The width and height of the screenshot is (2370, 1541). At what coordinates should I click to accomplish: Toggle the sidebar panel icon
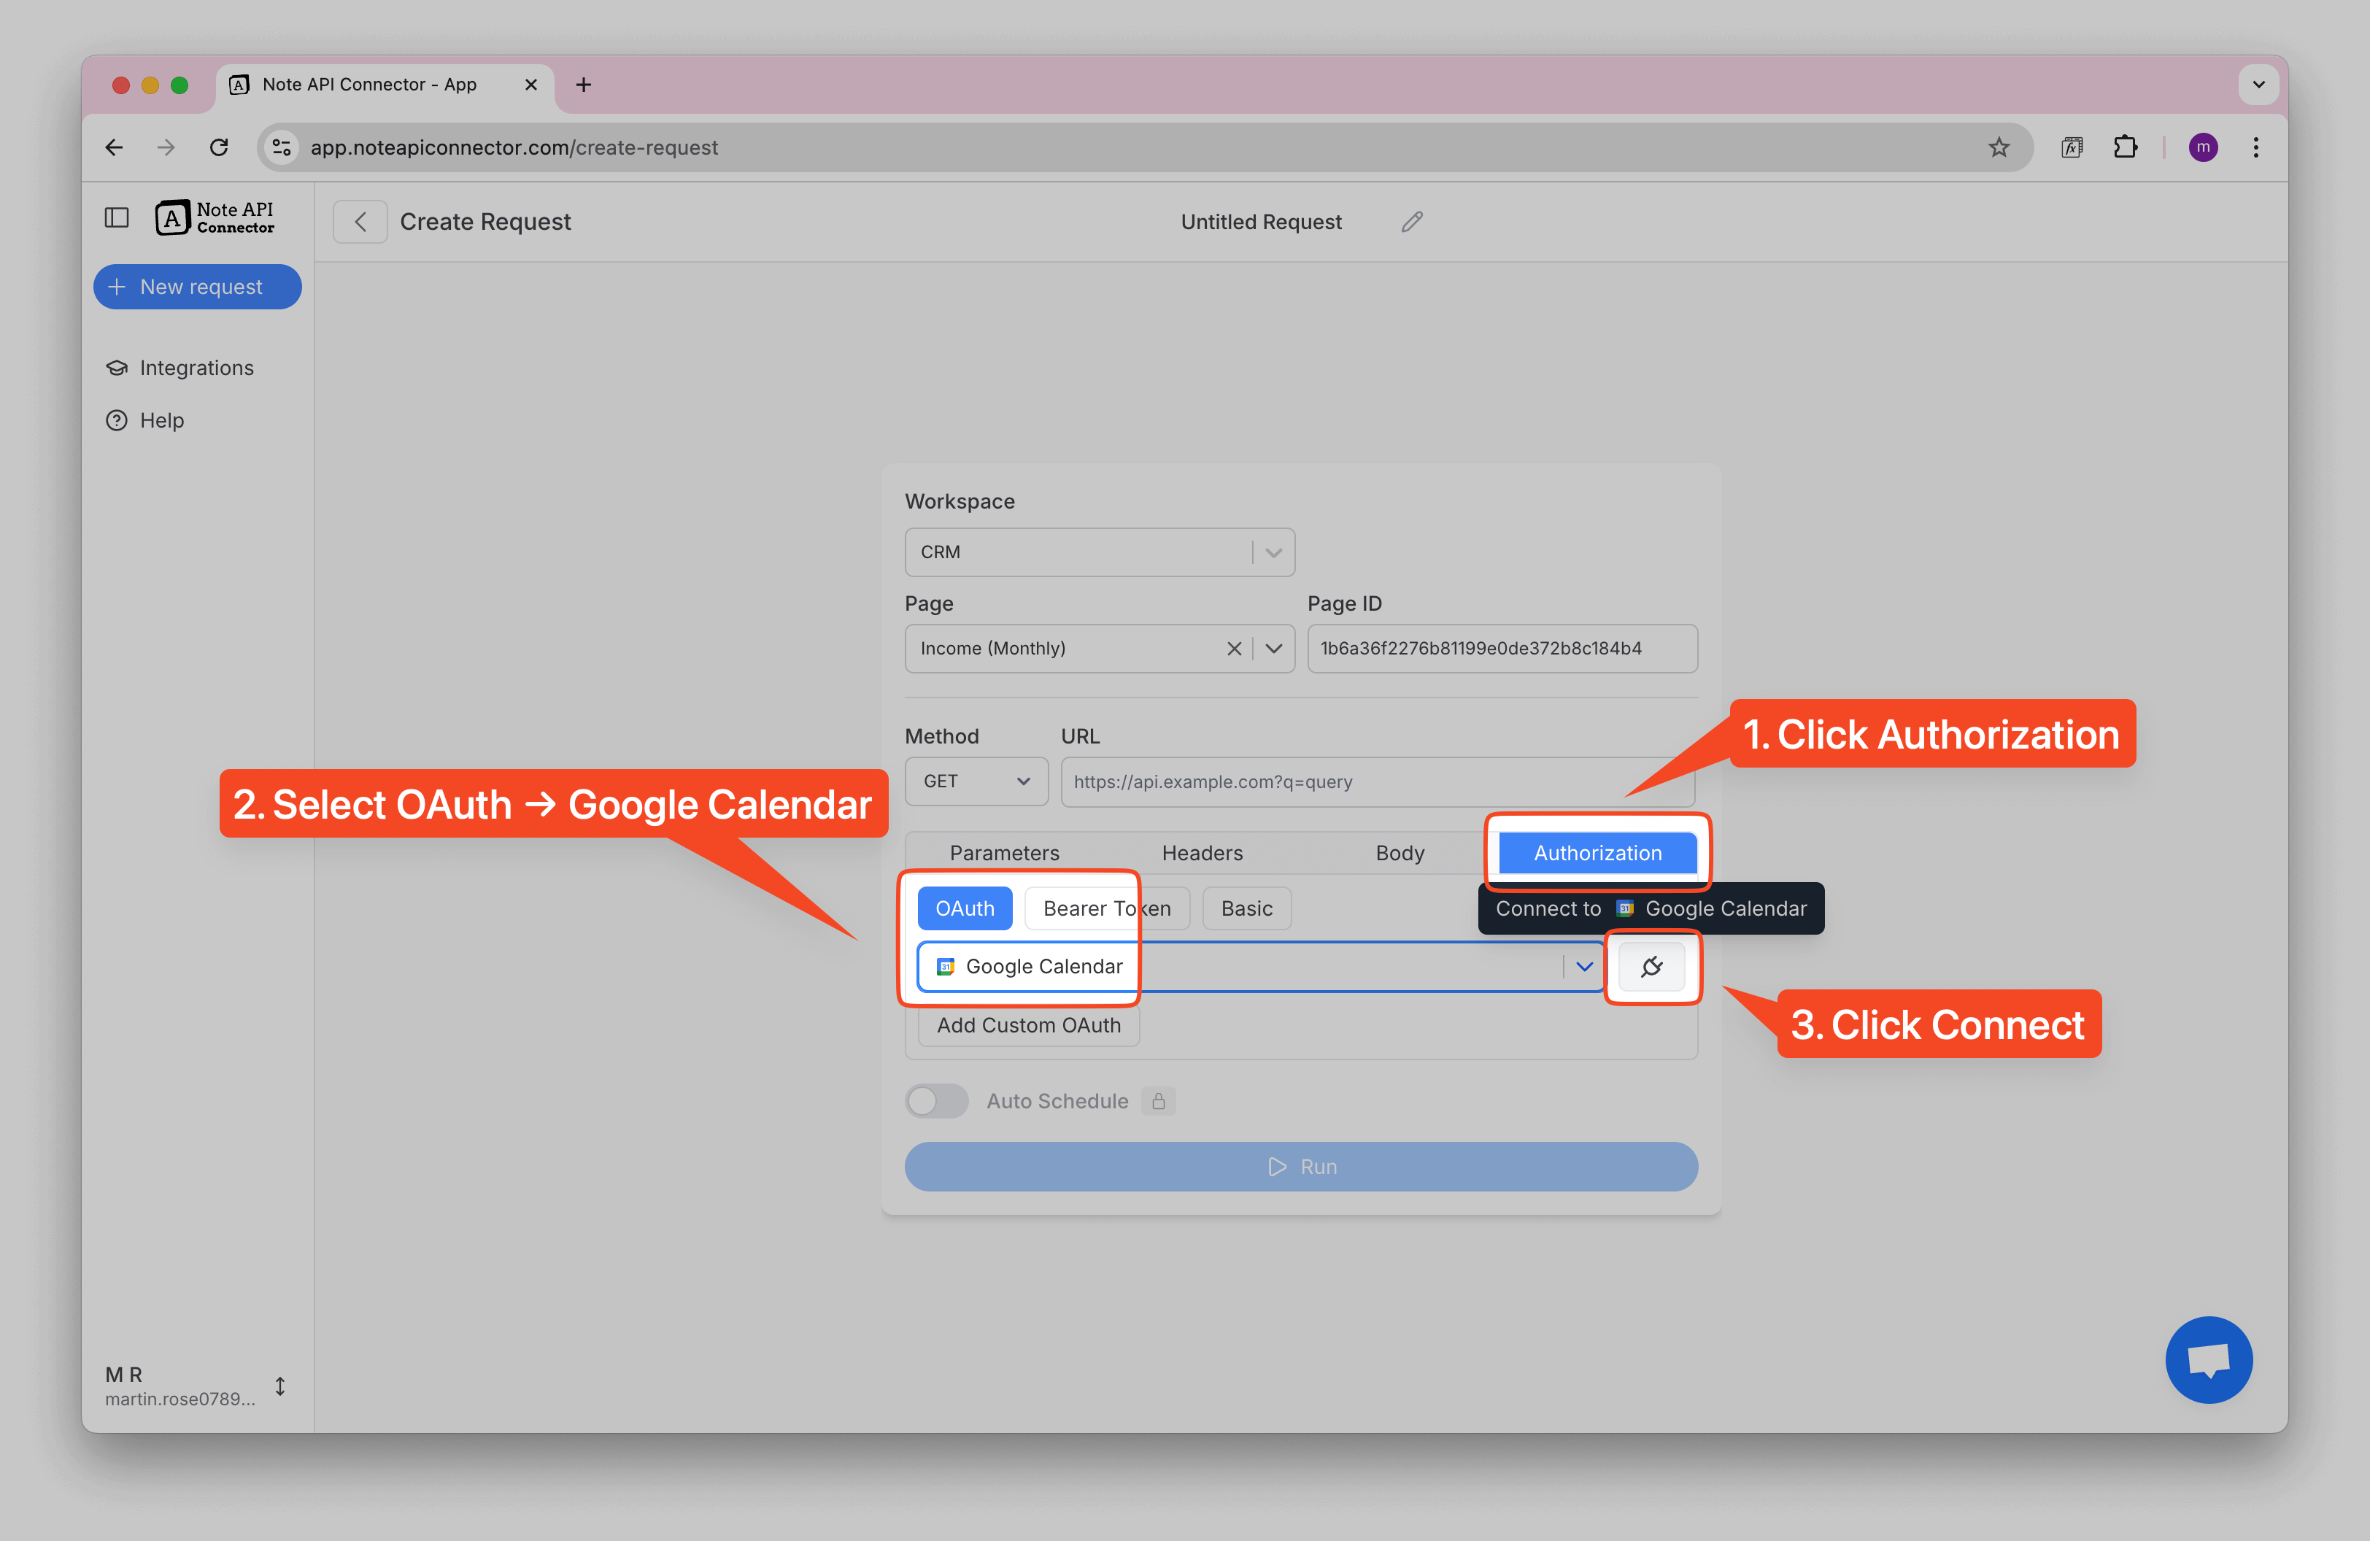pyautogui.click(x=117, y=217)
